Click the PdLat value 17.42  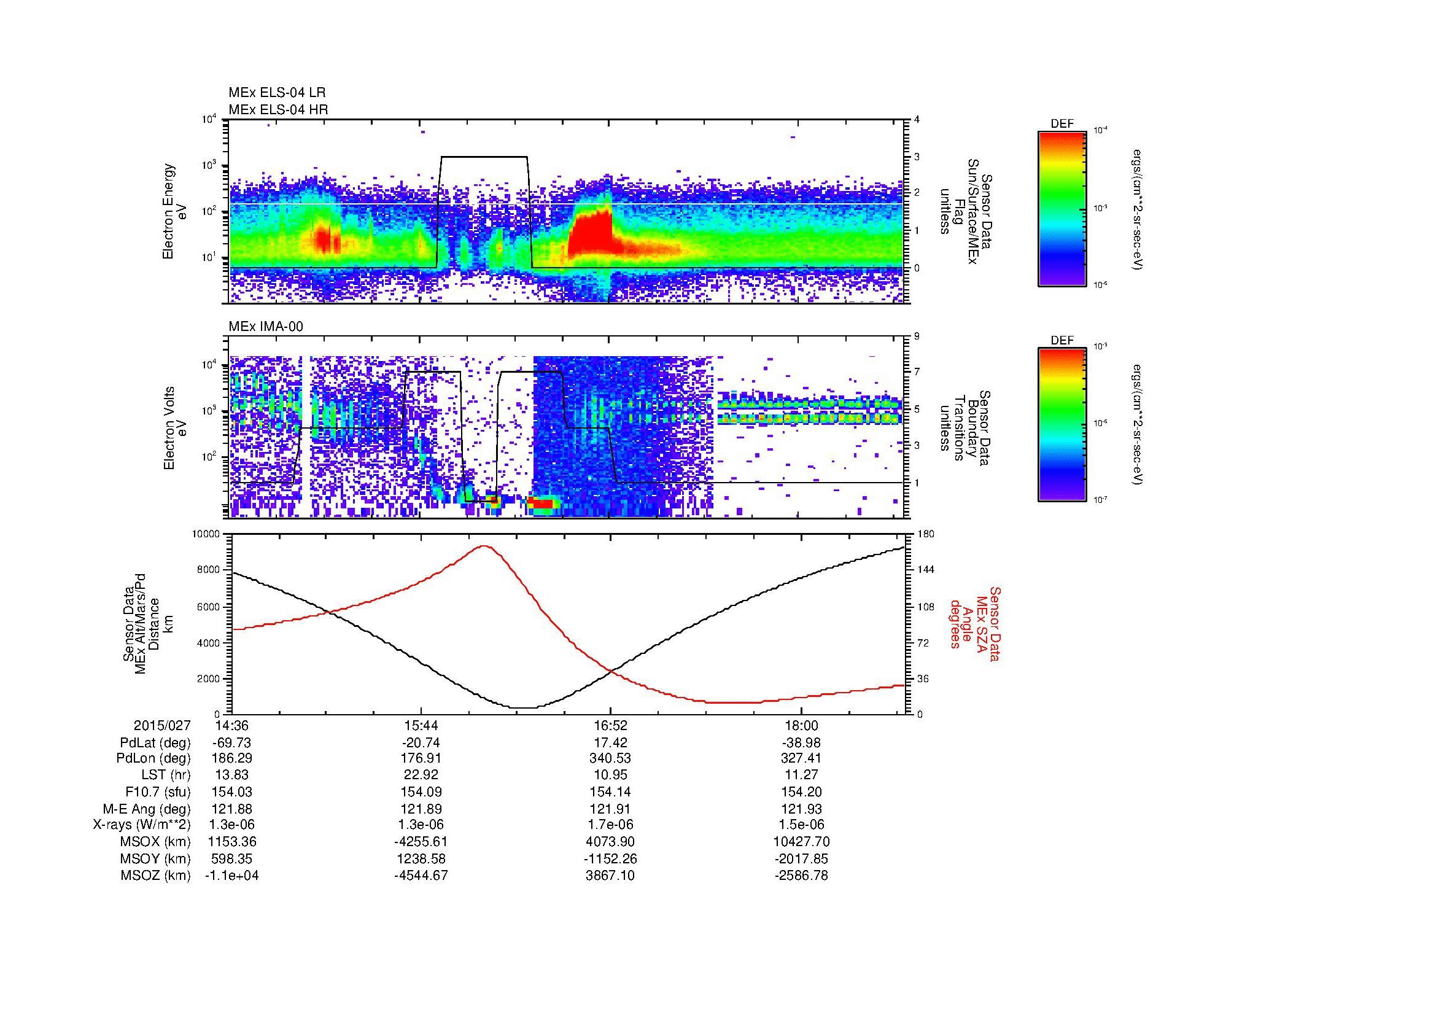(611, 743)
